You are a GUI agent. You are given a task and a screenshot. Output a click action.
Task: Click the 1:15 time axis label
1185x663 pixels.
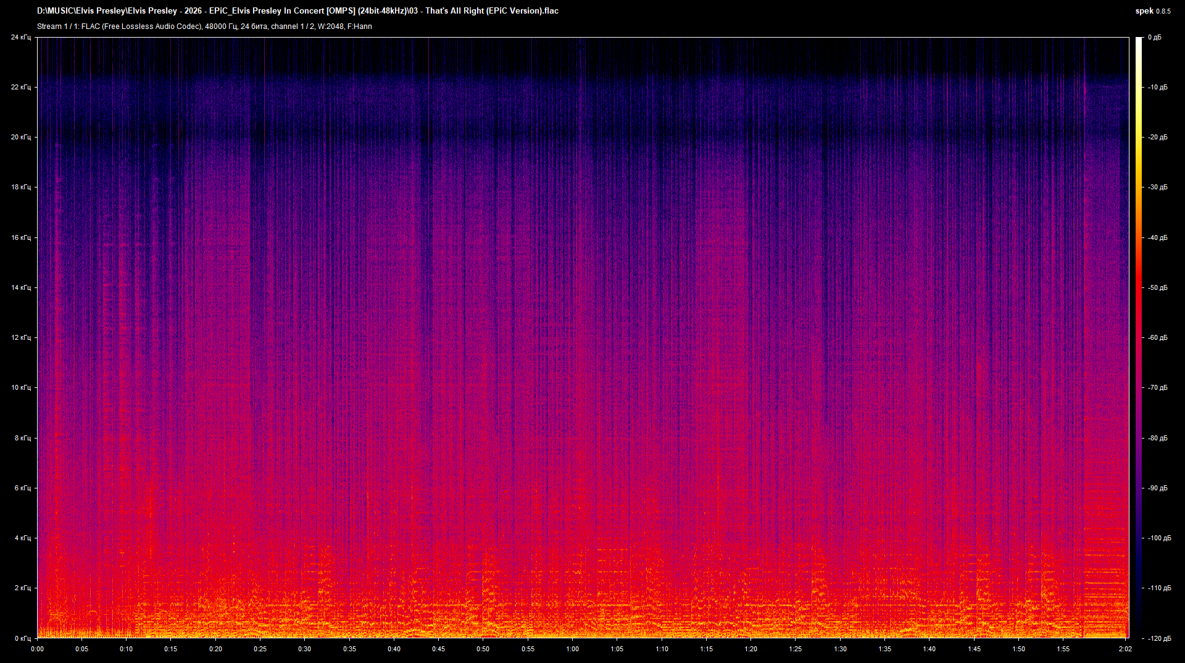(707, 649)
